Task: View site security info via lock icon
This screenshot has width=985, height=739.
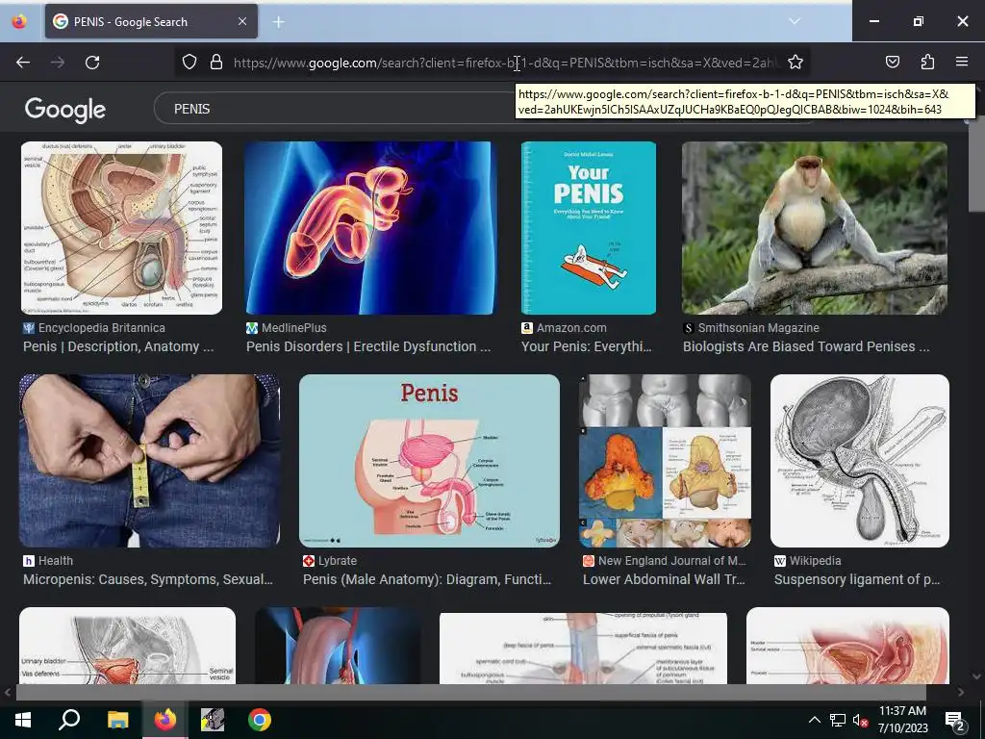Action: [216, 63]
